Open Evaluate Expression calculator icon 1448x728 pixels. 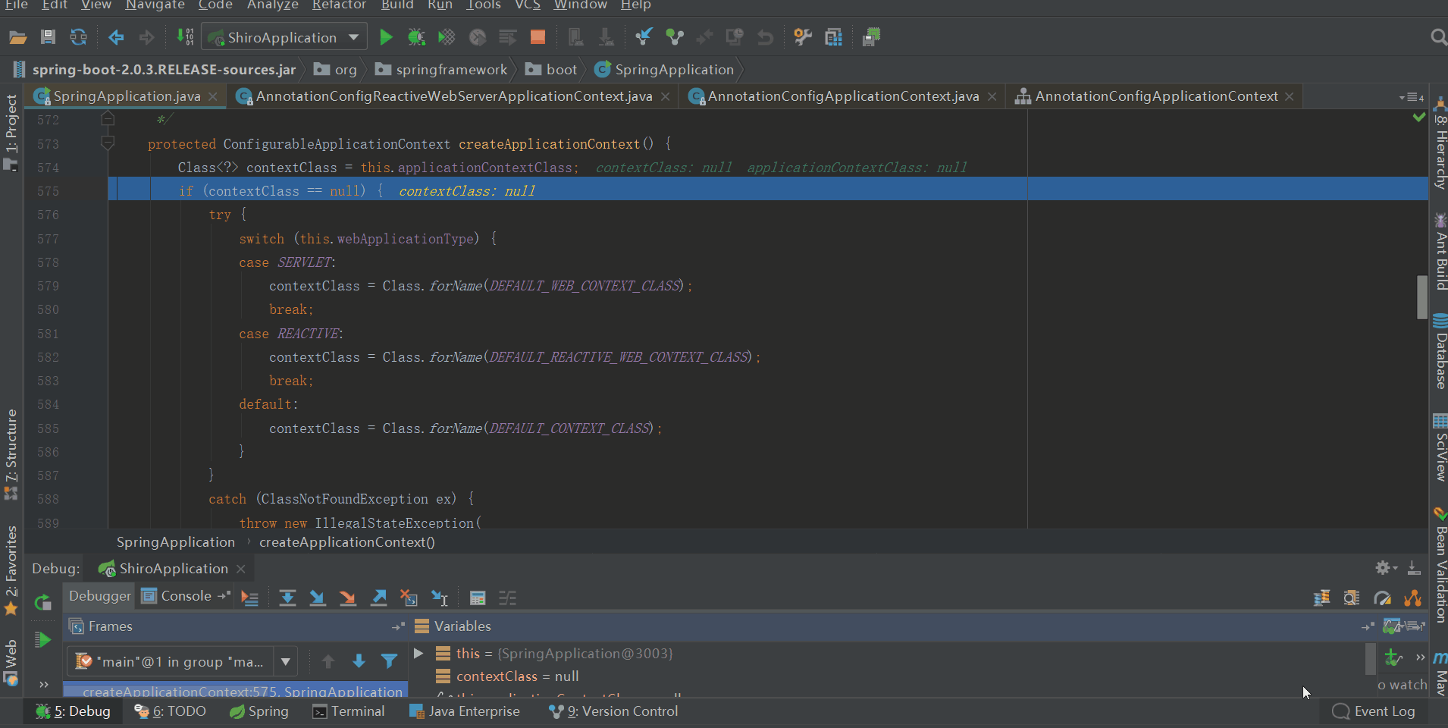[478, 598]
